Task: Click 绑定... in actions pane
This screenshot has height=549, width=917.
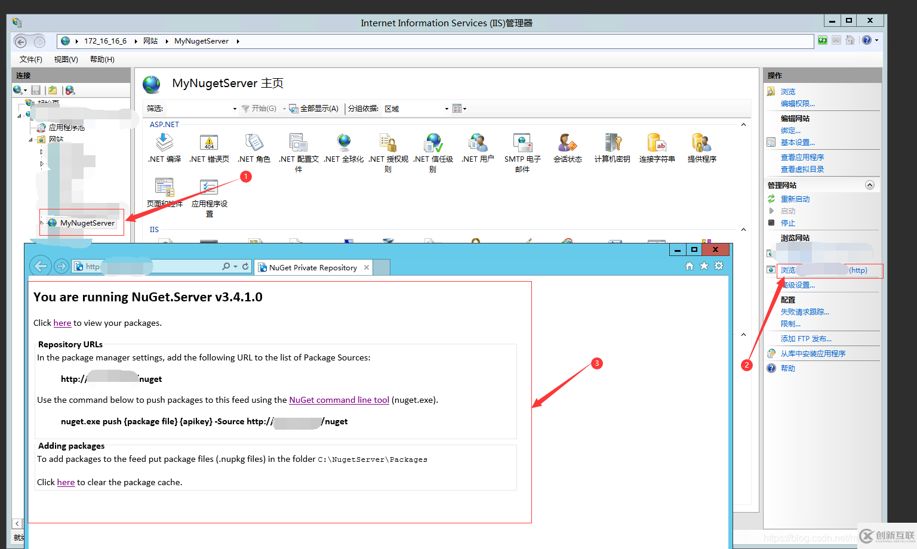Action: (x=790, y=131)
